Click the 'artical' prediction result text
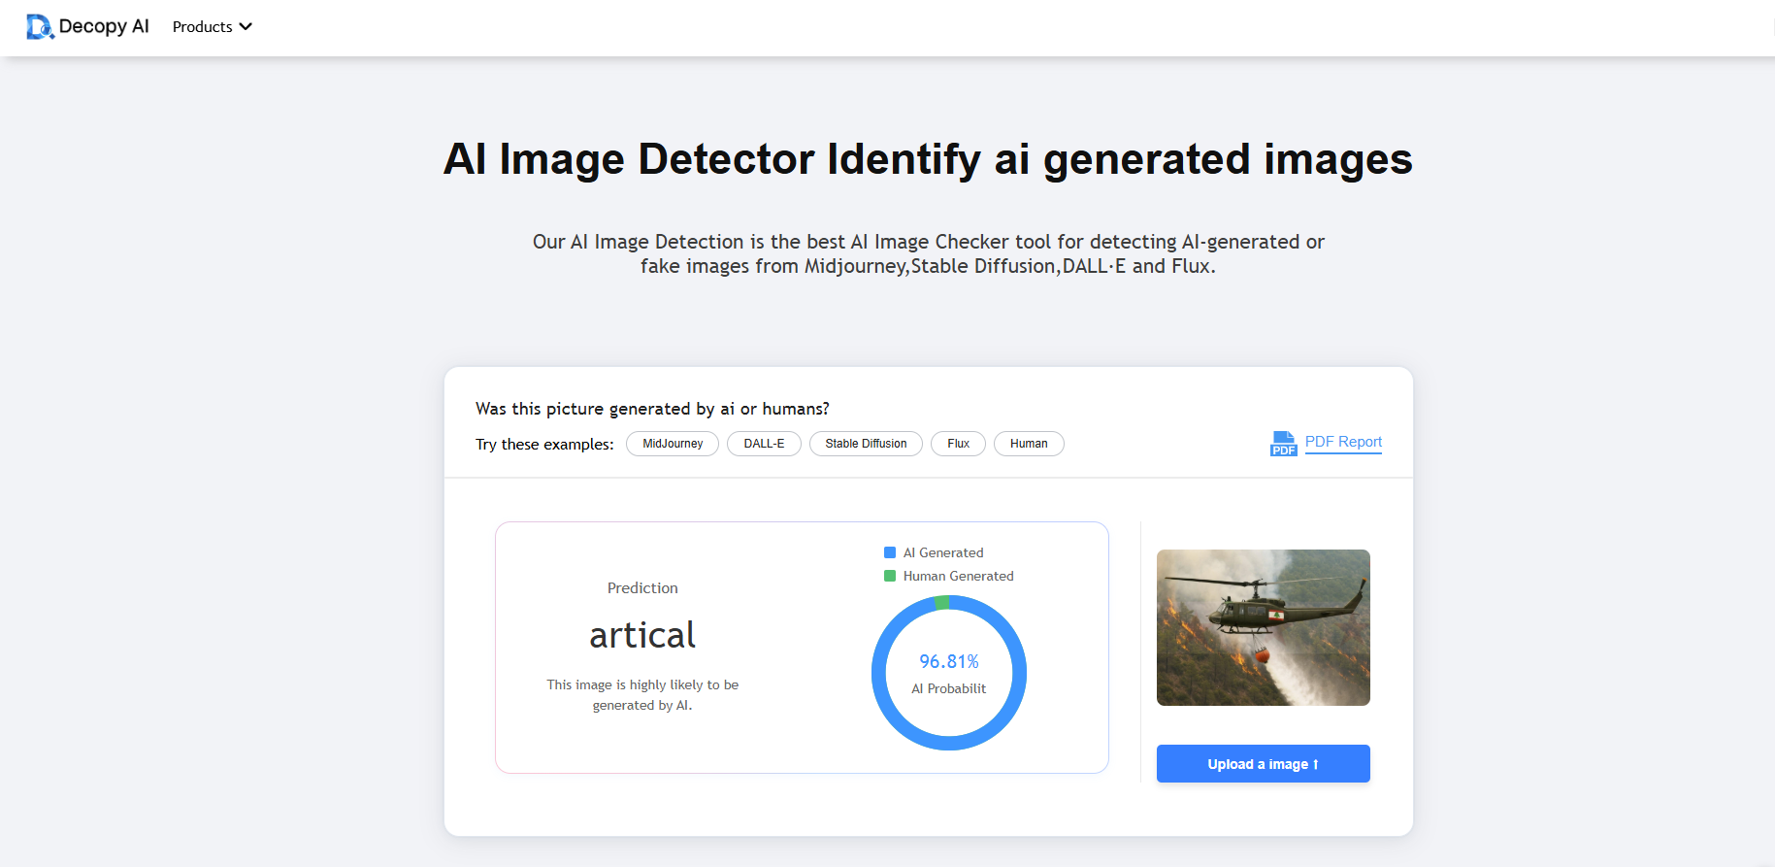The image size is (1775, 867). pyautogui.click(x=642, y=635)
